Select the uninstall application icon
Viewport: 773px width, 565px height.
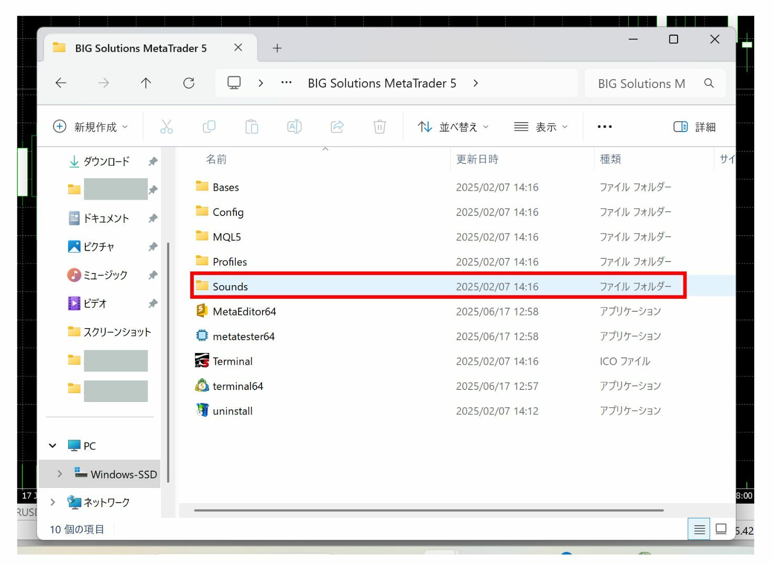coord(202,410)
